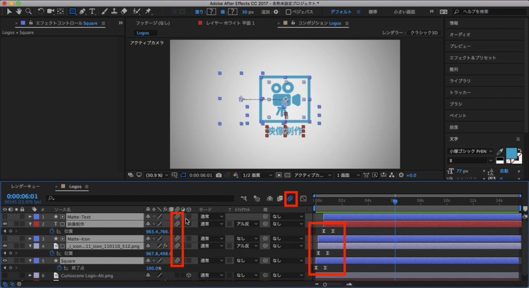Toggle motion blur switch on Square layer
The width and height of the screenshot is (529, 288).
point(177,261)
